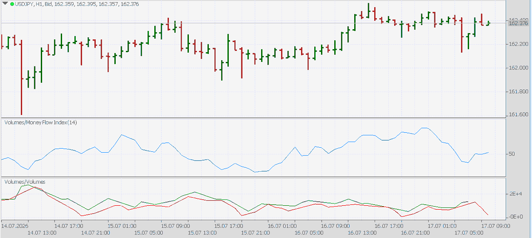532x238 pixels.
Task: Click the 15.07 17:00 time label
Action: click(228, 226)
